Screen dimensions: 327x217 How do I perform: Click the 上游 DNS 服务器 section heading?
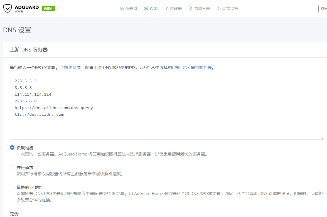click(29, 50)
